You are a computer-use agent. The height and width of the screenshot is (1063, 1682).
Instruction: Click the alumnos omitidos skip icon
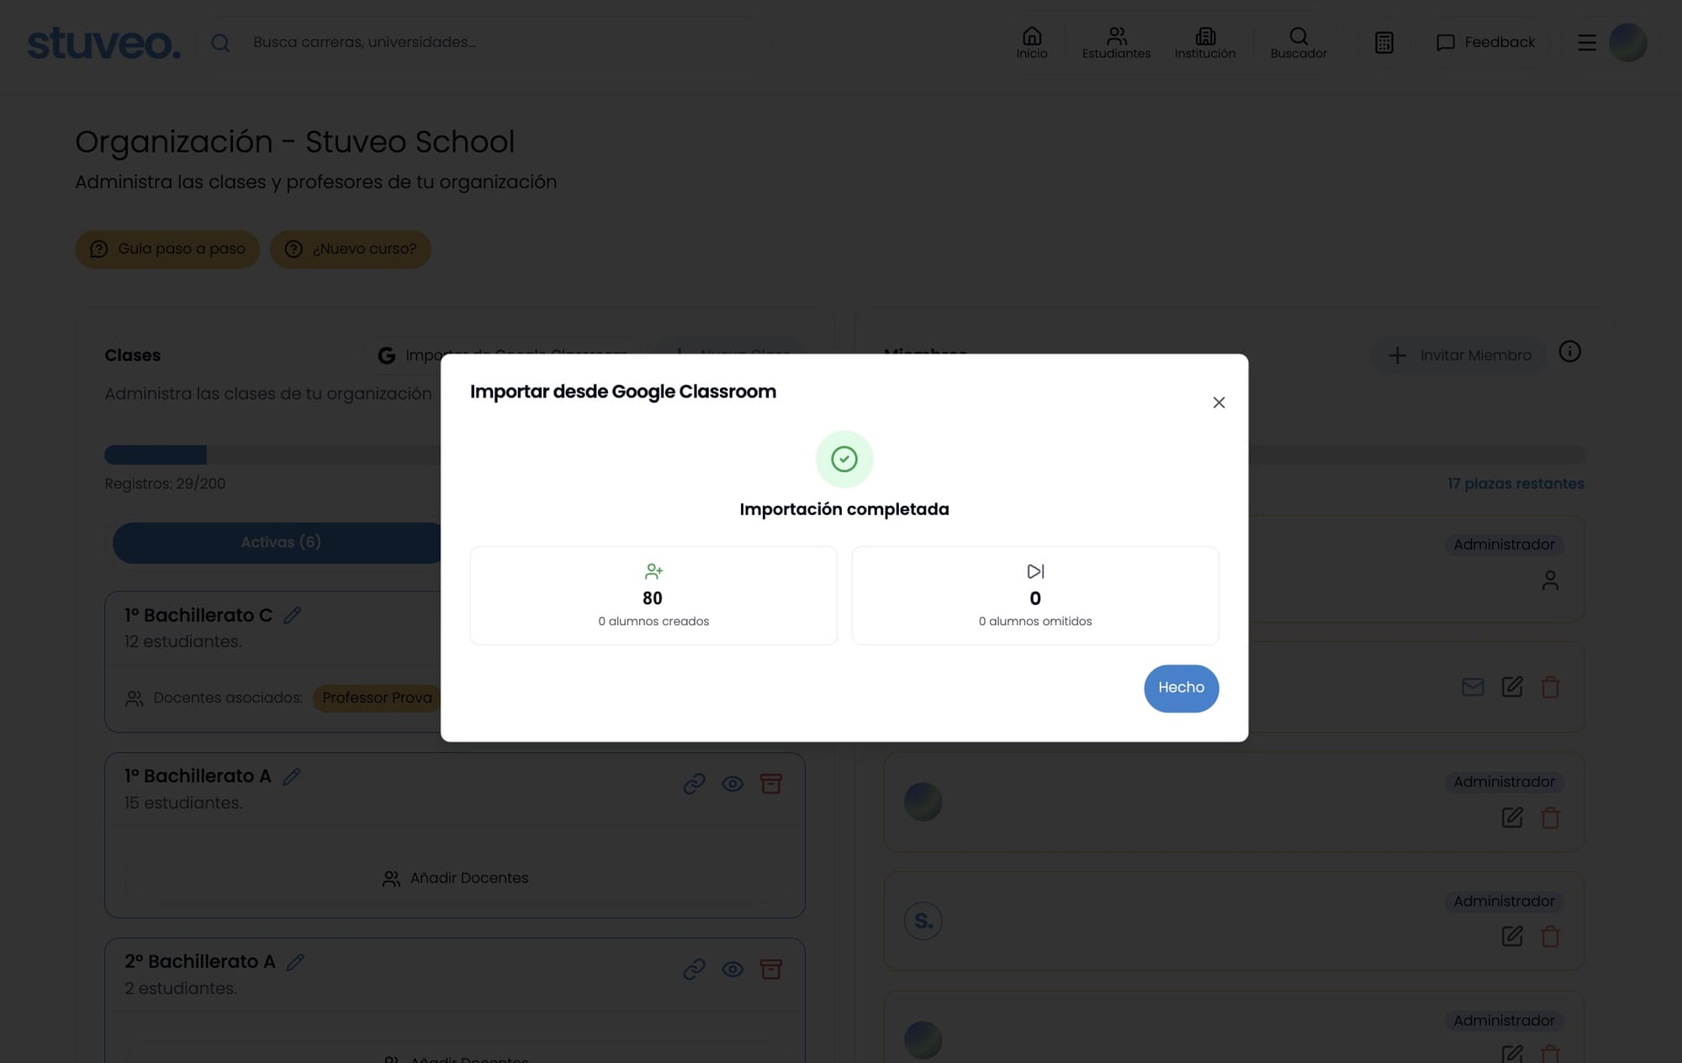pos(1035,571)
